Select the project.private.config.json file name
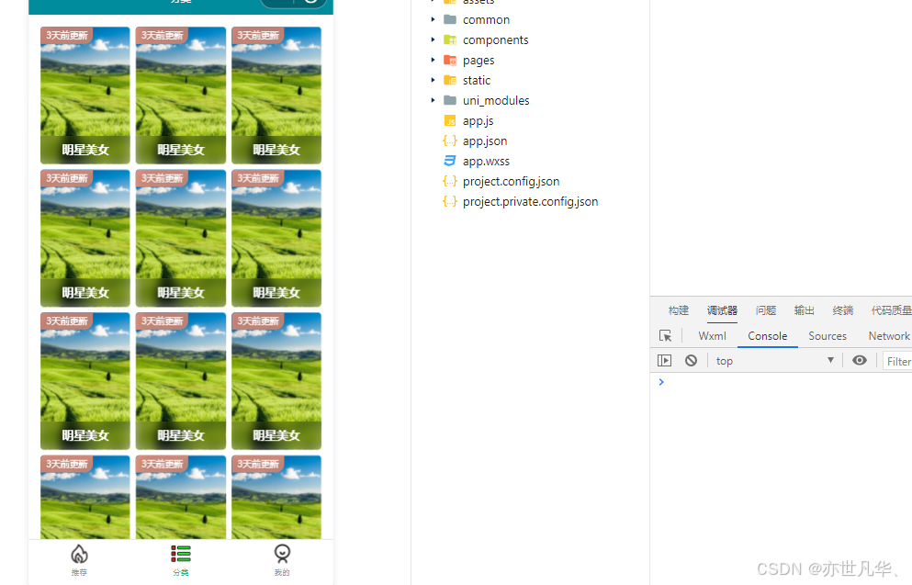Viewport: 912px width, 585px height. point(531,202)
